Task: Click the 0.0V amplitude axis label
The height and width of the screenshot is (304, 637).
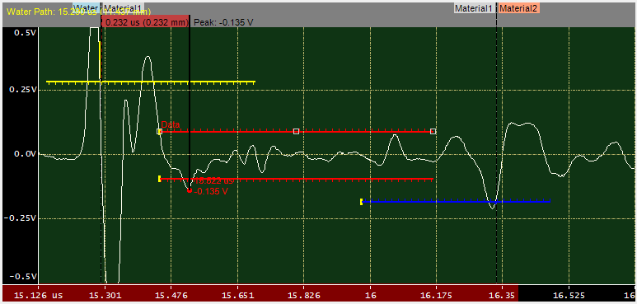Action: [x=25, y=154]
